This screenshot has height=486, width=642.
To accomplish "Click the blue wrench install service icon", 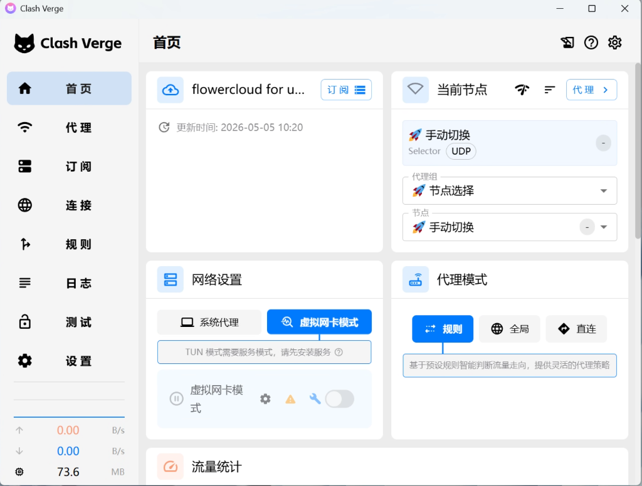I will pos(315,398).
